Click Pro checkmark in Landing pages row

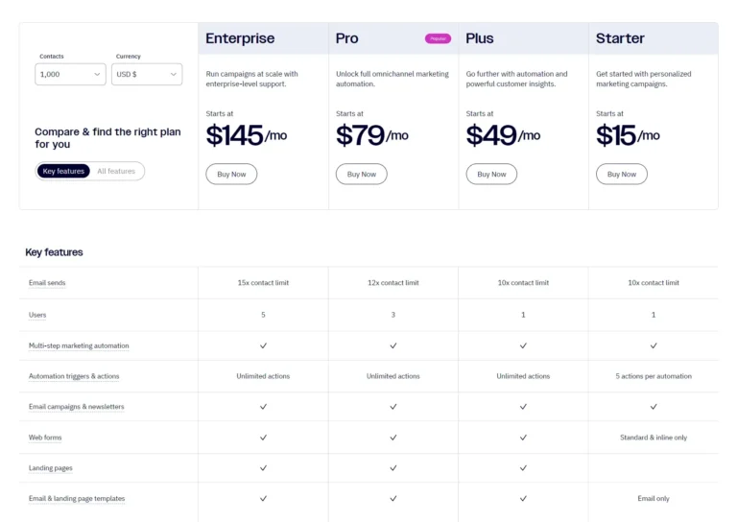pos(393,468)
